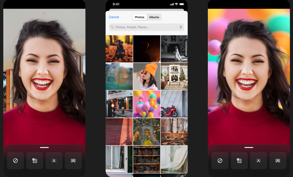Viewport: 293px width, 177px height.
Task: Select the light portrait blur icon on left phone
Action: pyautogui.click(x=54, y=161)
